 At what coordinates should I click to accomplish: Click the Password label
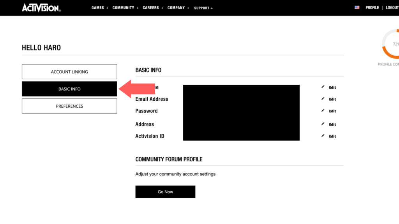pyautogui.click(x=147, y=111)
